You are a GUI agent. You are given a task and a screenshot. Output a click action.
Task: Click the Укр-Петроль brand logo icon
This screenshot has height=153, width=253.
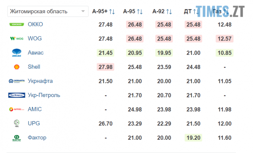(17, 95)
